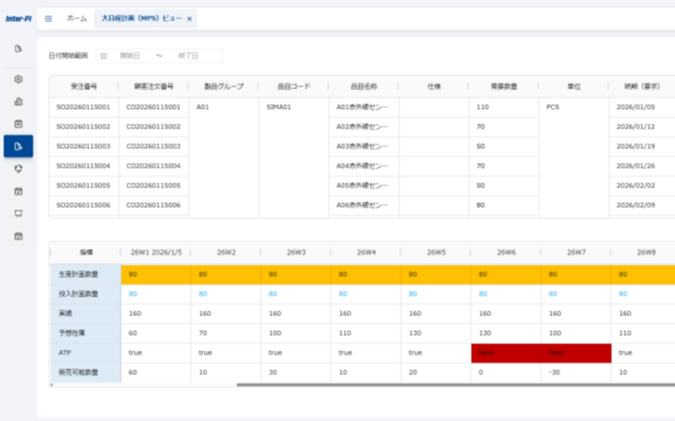
Task: Open the hexagon settings icon in sidebar
Action: [x=18, y=79]
